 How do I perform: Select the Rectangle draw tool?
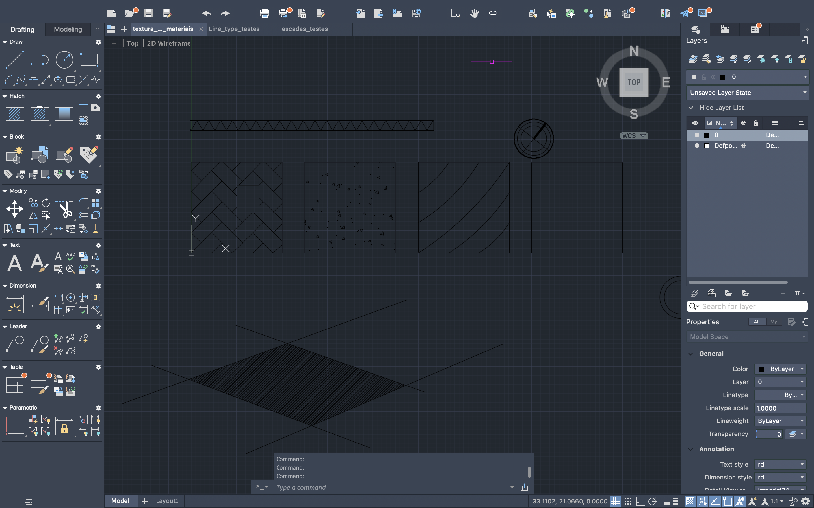89,60
